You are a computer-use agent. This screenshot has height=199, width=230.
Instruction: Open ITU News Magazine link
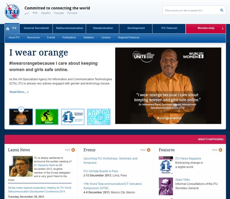pos(188,158)
